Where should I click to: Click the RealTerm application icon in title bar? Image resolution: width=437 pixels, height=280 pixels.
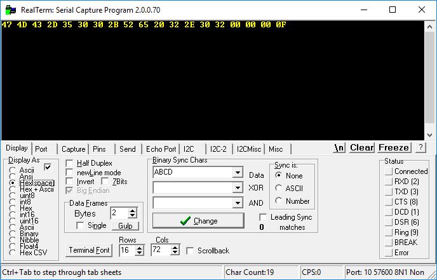coord(11,10)
